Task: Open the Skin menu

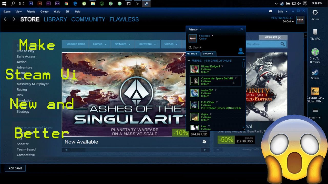Action: coord(68,11)
